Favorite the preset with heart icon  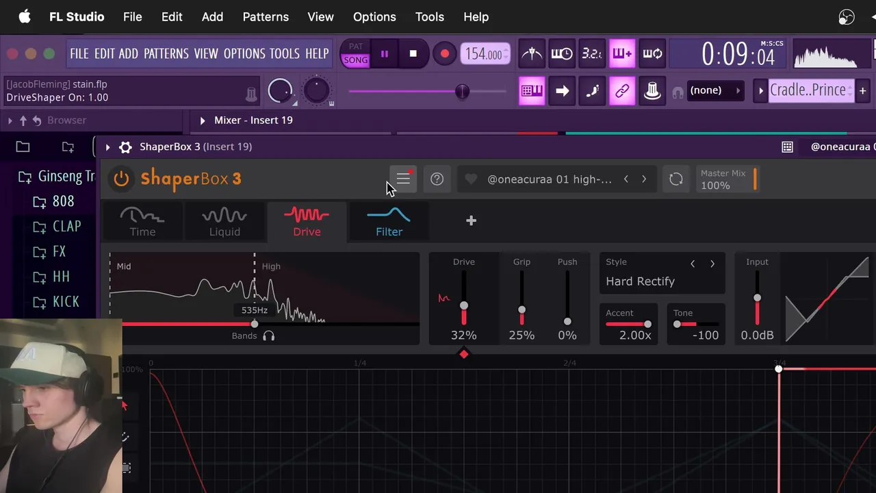[471, 179]
